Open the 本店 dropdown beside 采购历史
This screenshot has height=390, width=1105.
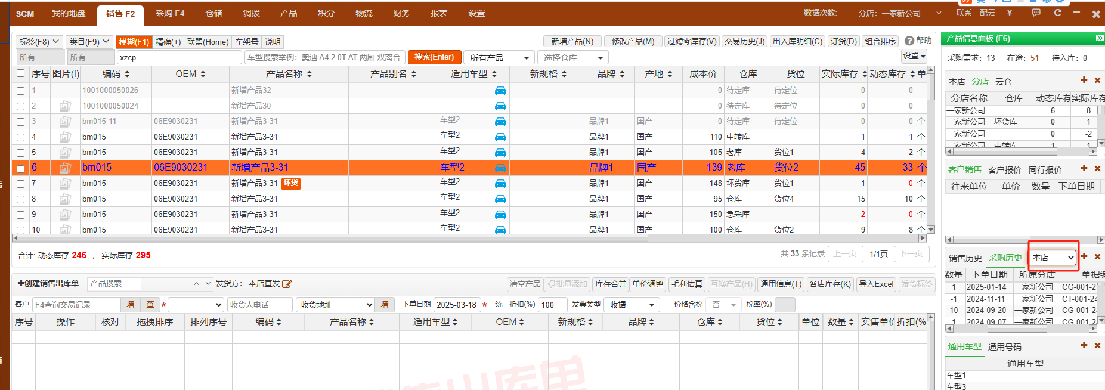tap(1053, 258)
